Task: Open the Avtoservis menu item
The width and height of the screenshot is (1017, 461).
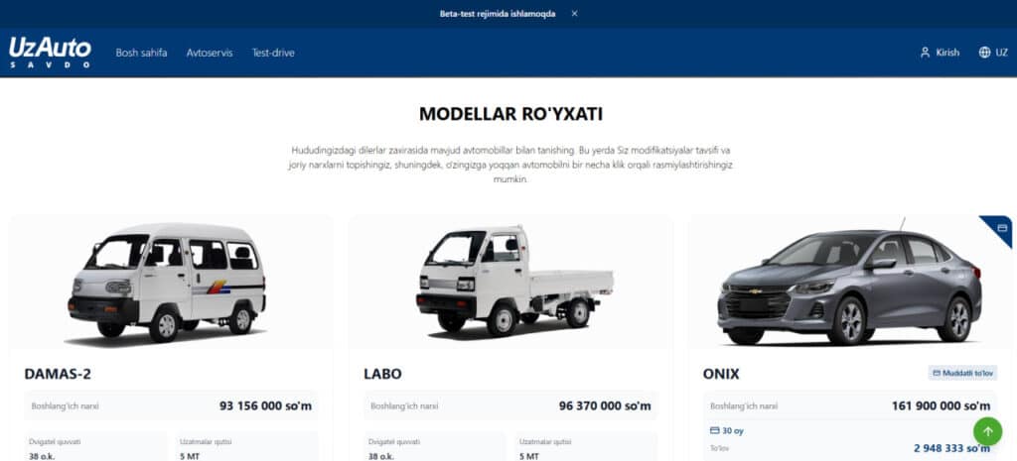Action: [x=210, y=53]
